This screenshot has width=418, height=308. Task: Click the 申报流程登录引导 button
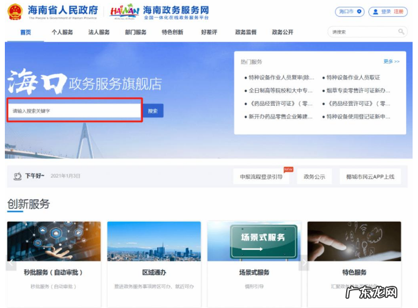261,176
